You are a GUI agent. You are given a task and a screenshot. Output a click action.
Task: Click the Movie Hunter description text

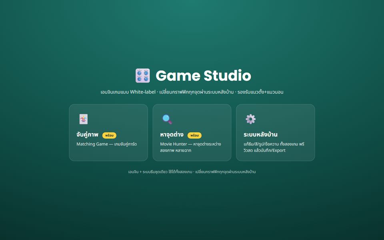coord(190,147)
